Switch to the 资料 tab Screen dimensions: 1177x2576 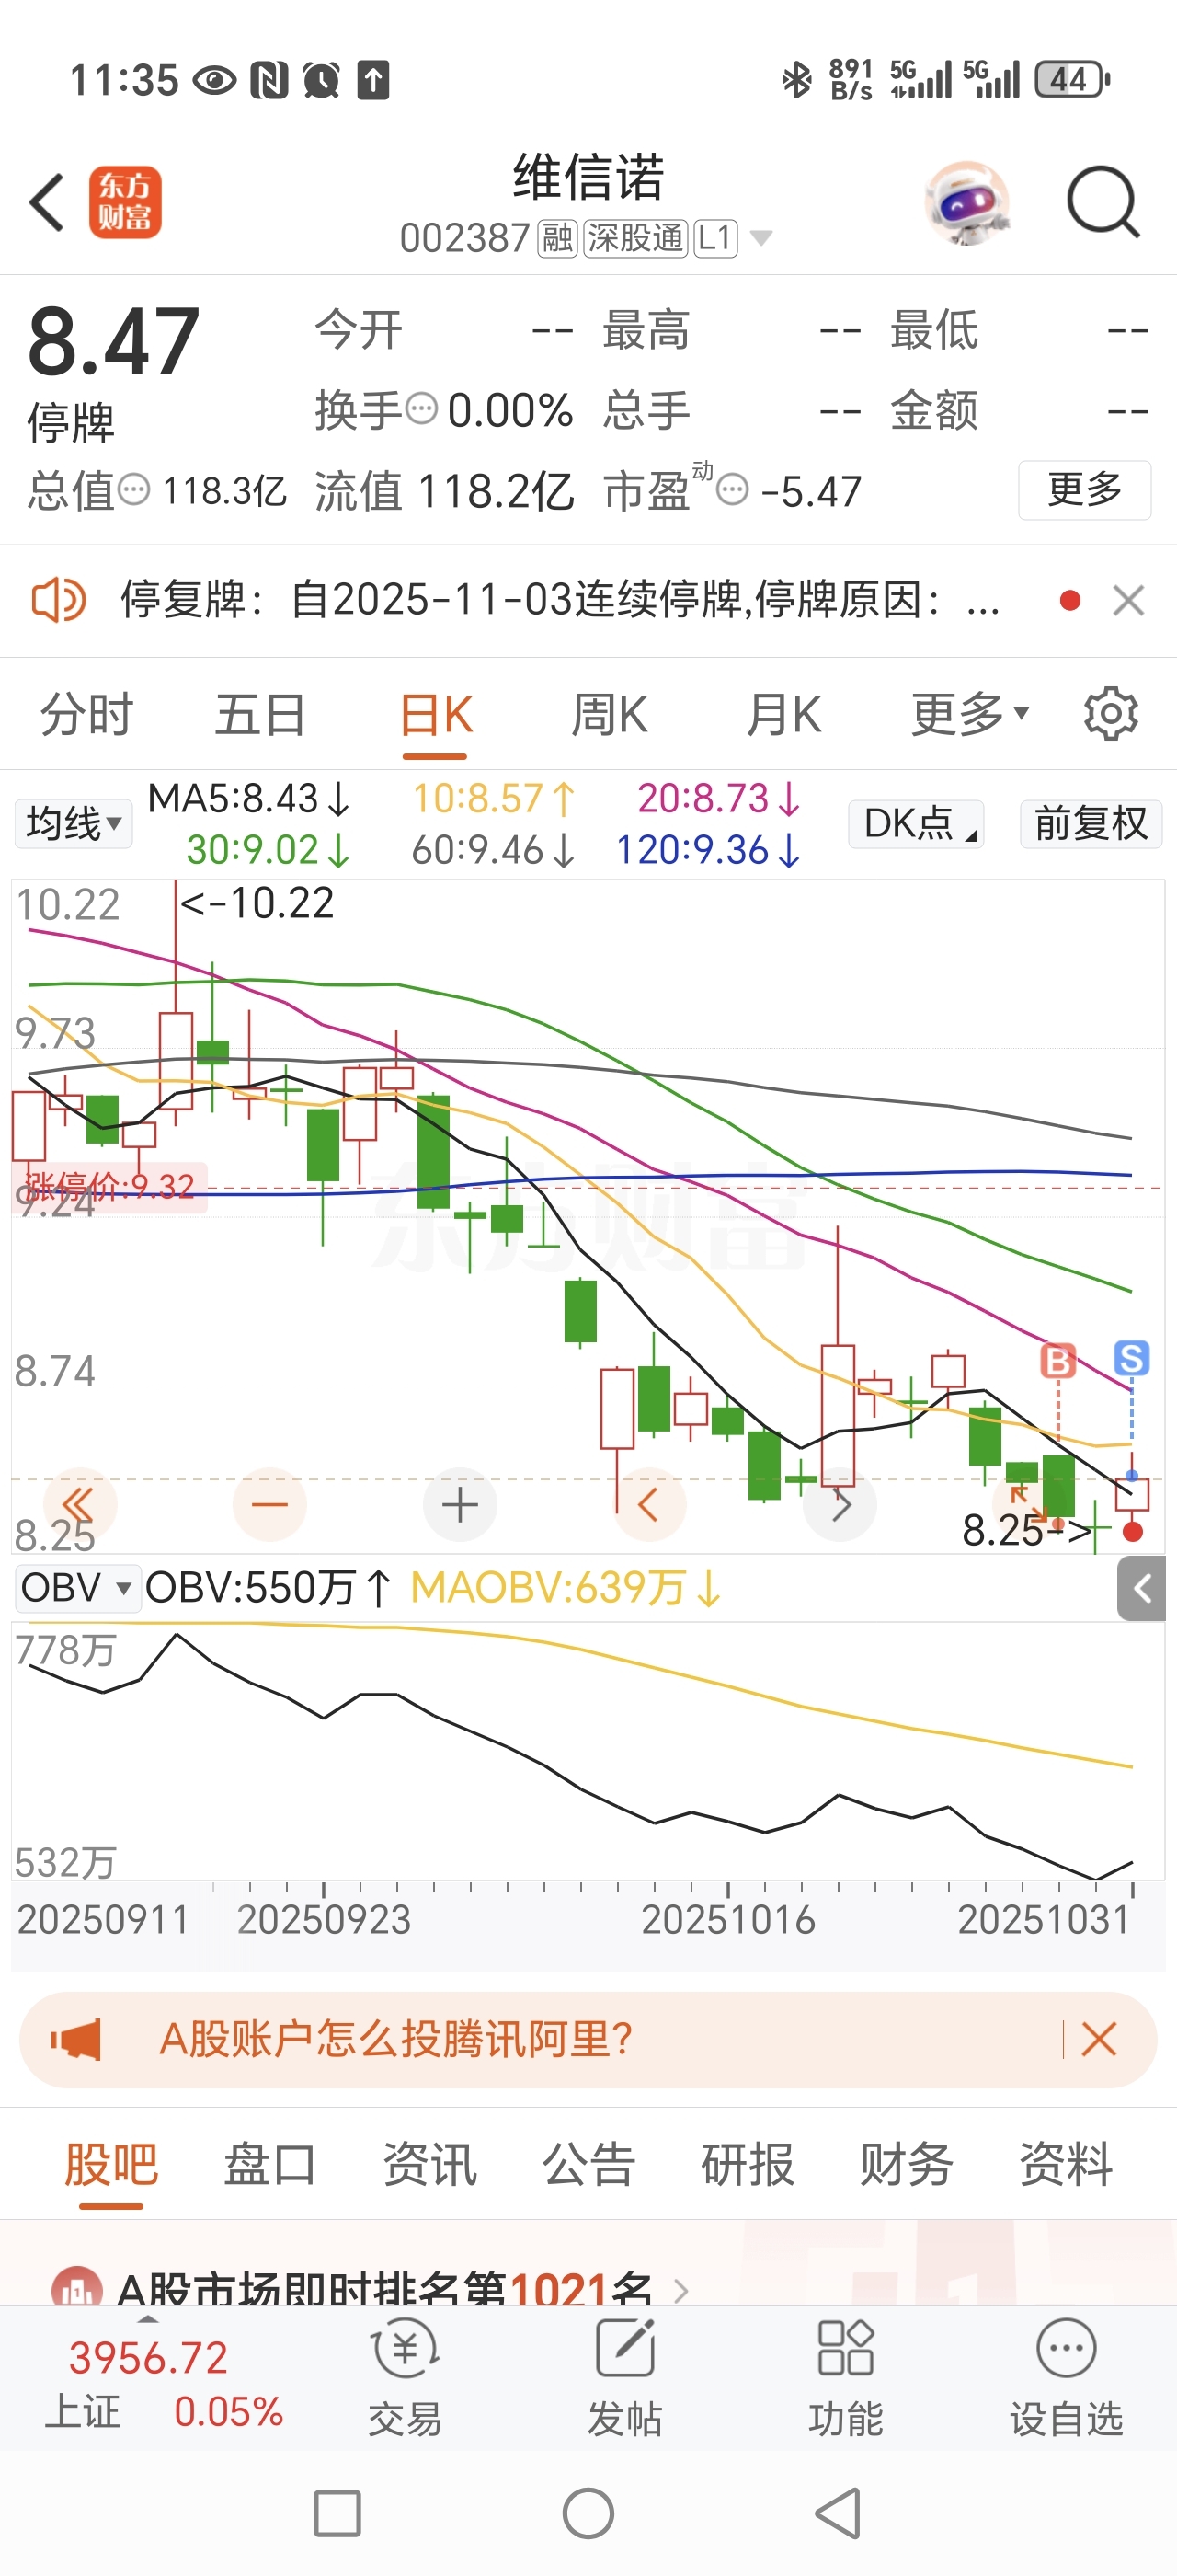(1065, 2165)
